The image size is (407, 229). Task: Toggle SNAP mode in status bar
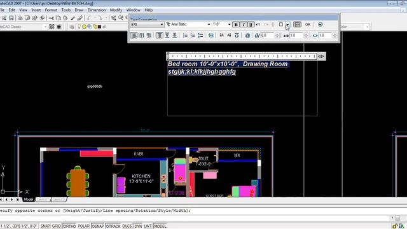coord(45,226)
